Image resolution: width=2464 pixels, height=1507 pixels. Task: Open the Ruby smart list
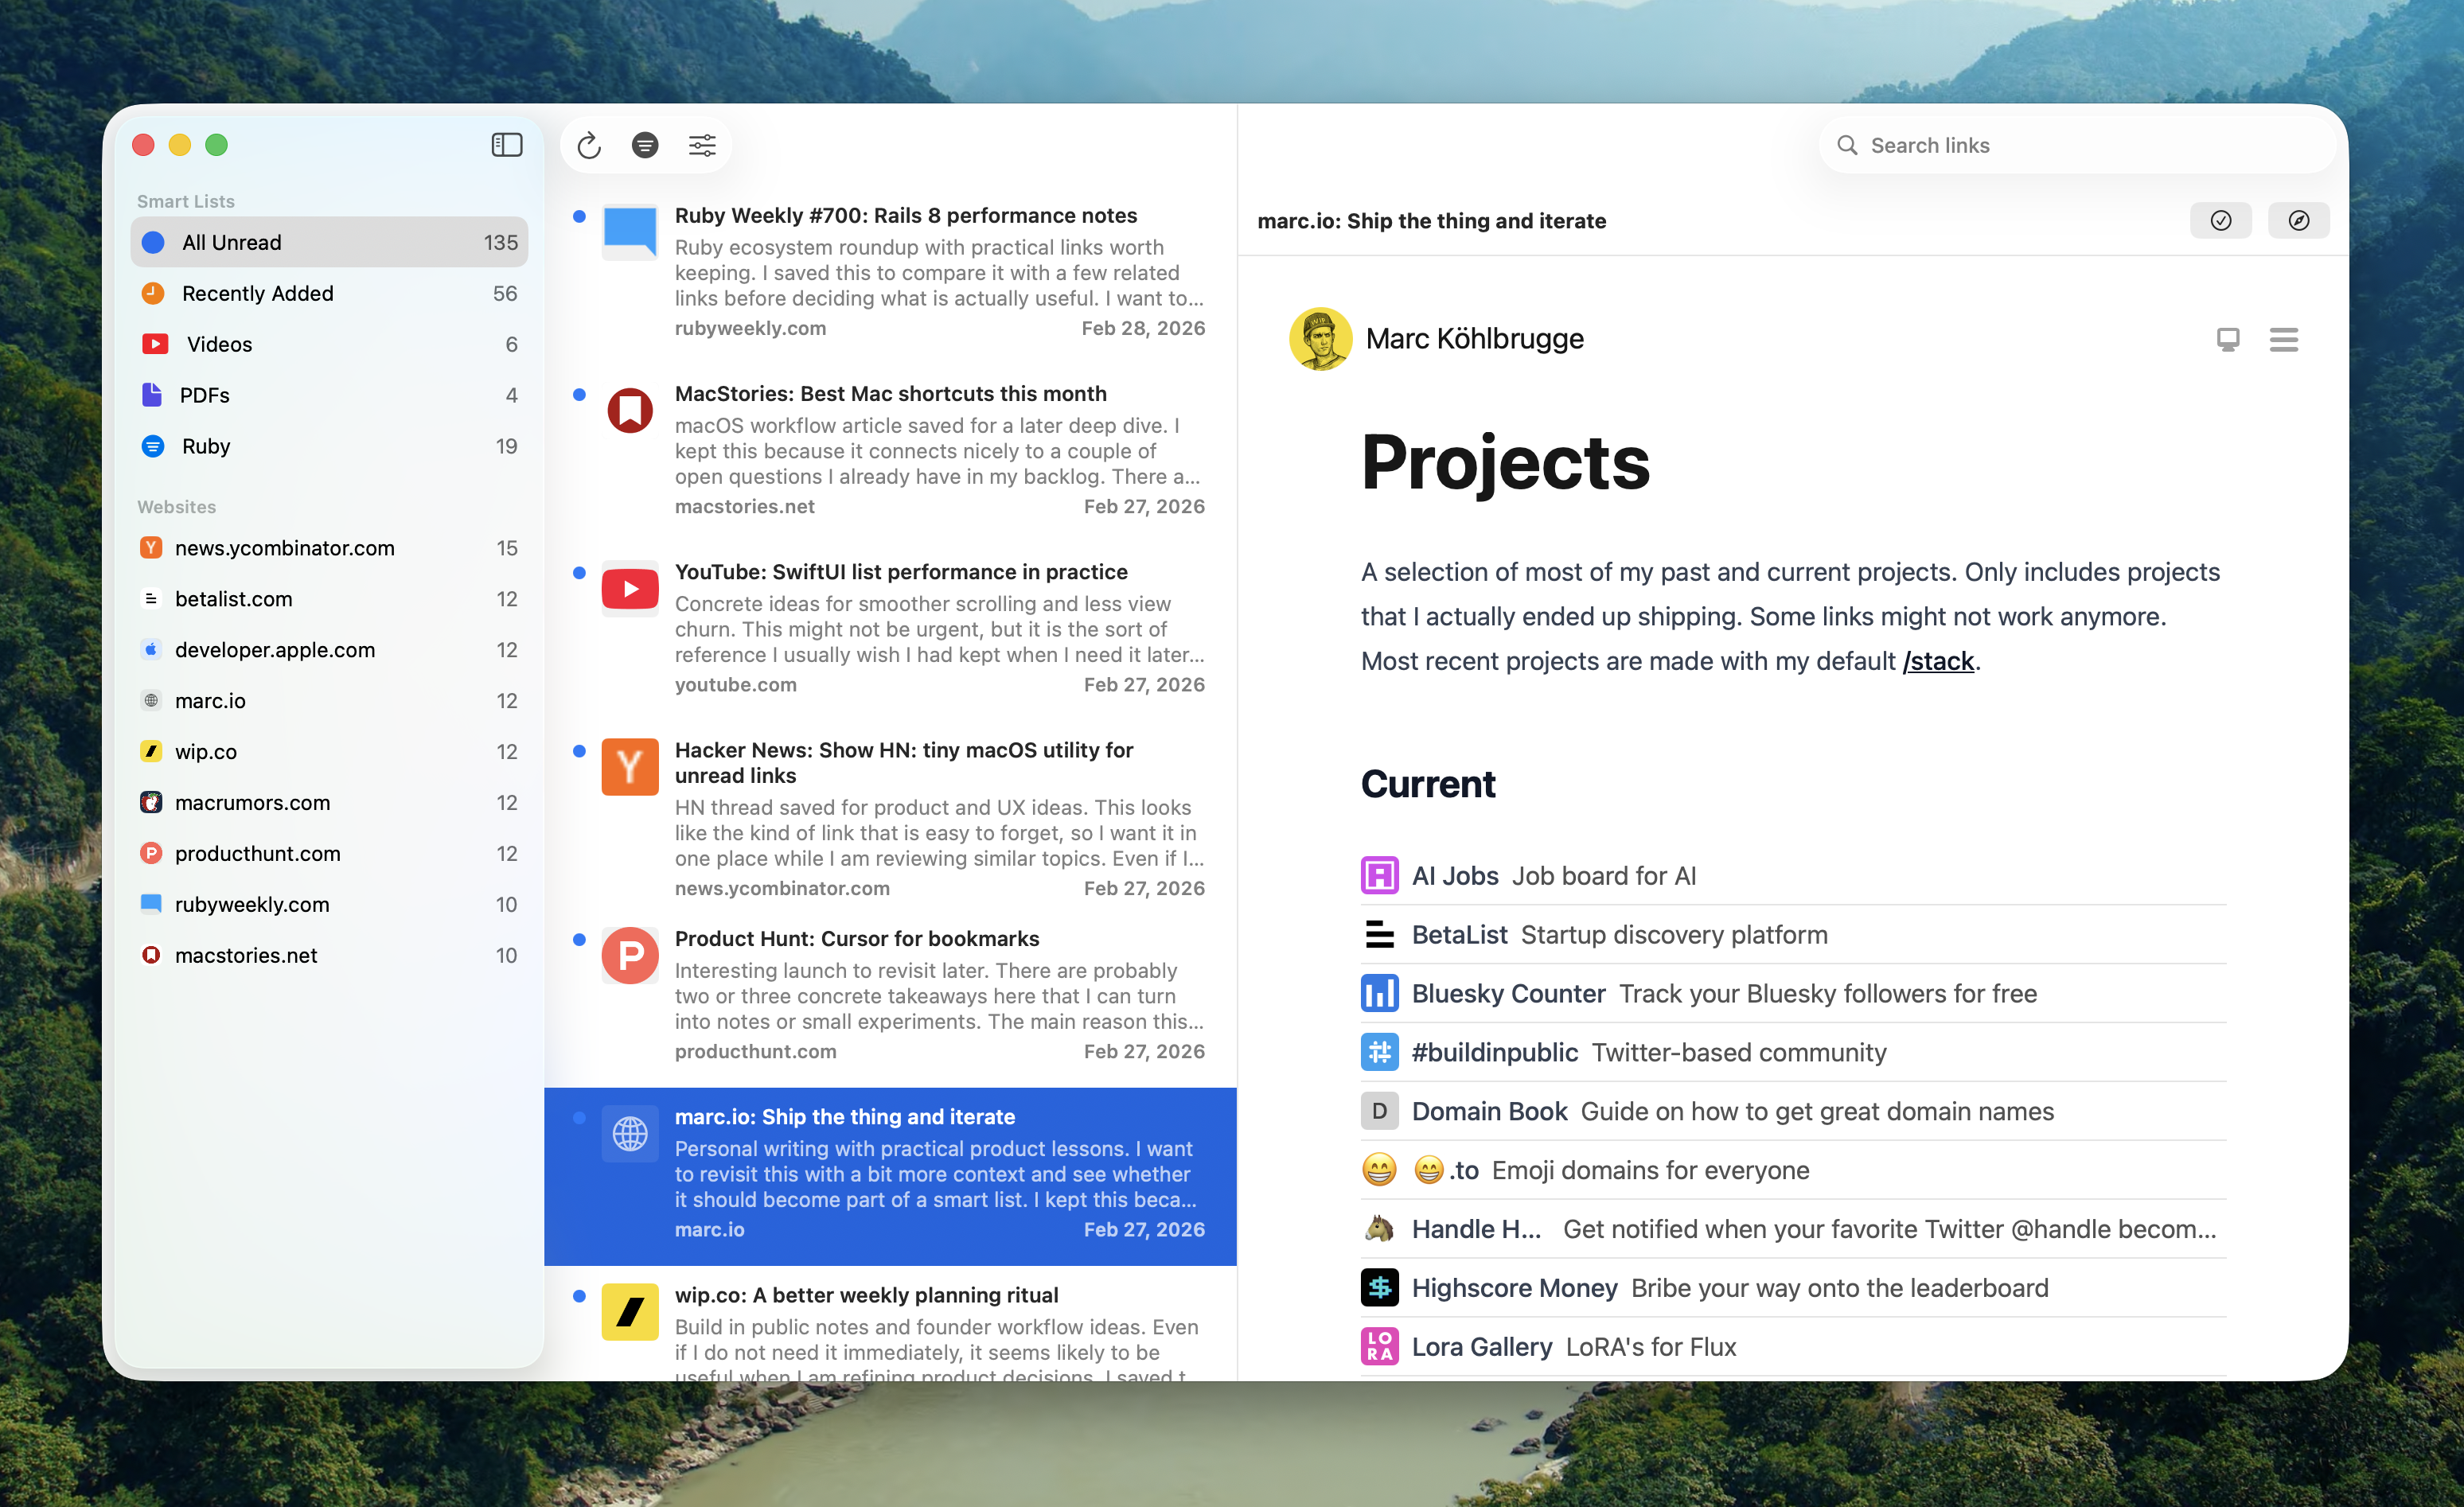(x=329, y=446)
